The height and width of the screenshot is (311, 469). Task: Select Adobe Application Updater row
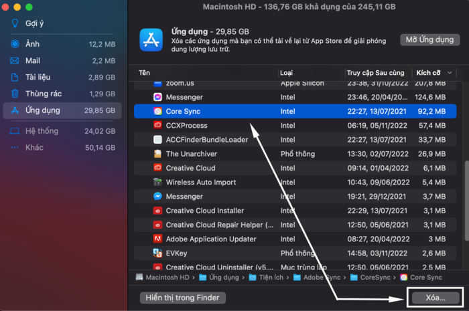295,239
